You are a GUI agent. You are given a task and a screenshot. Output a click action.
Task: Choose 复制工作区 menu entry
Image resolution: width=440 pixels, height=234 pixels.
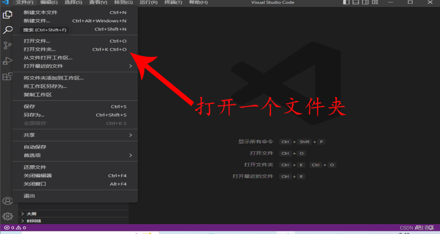(75, 94)
